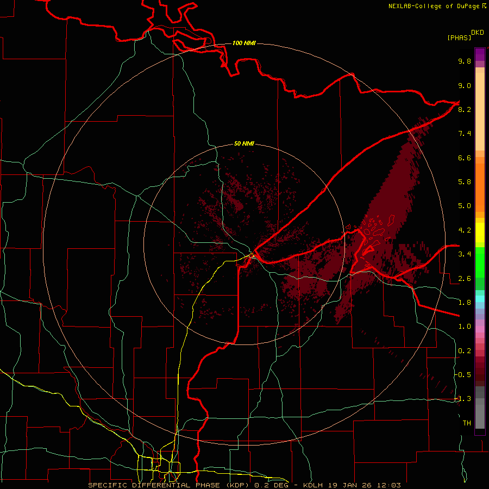Pick the light peach color bar segment
The width and height of the screenshot is (489, 489).
coord(480,111)
